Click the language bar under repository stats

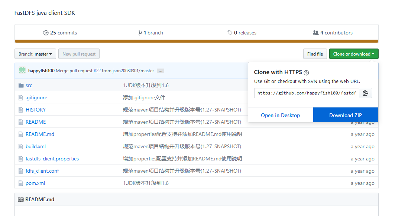click(x=197, y=41)
